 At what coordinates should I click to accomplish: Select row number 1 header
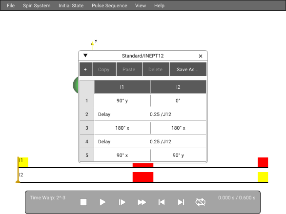[87, 100]
